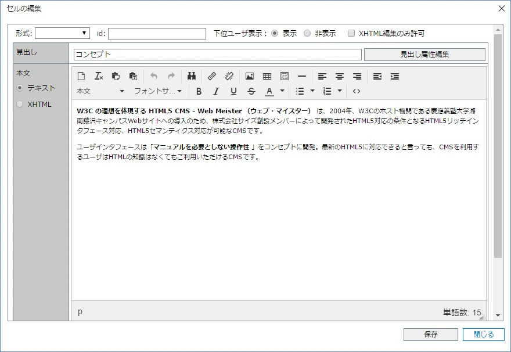Click the editor resize handle corner
The width and height of the screenshot is (511, 352).
point(483,318)
